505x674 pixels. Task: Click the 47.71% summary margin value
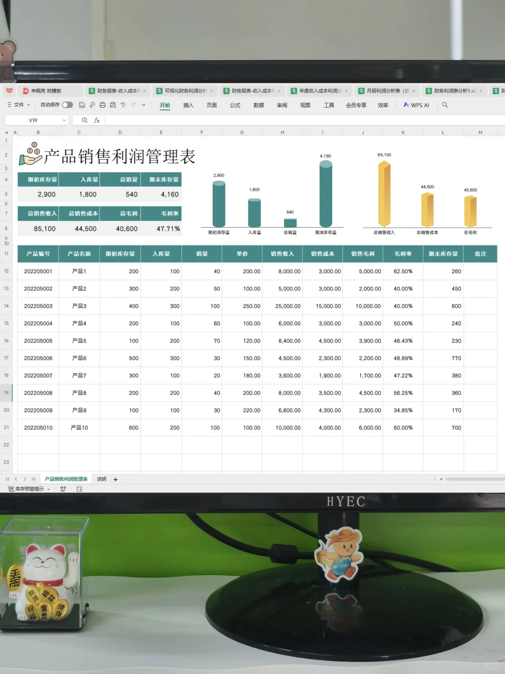click(x=161, y=229)
